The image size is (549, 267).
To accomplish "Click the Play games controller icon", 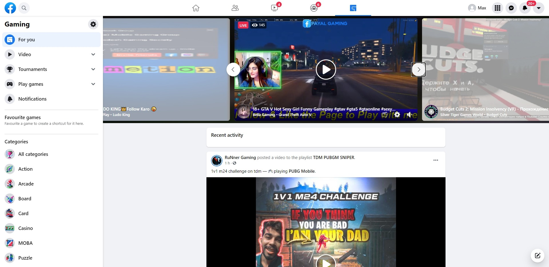I will [x=10, y=84].
